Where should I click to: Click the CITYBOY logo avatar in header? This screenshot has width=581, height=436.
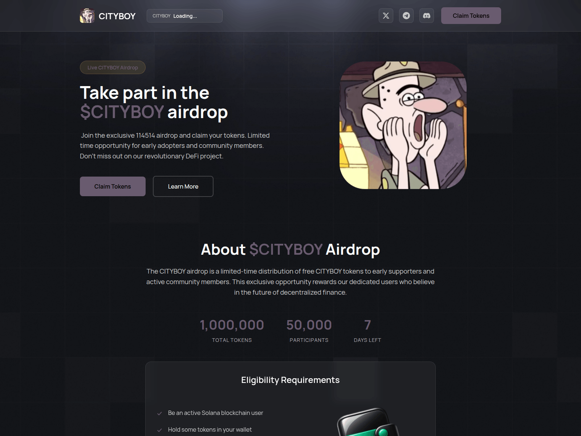[87, 16]
